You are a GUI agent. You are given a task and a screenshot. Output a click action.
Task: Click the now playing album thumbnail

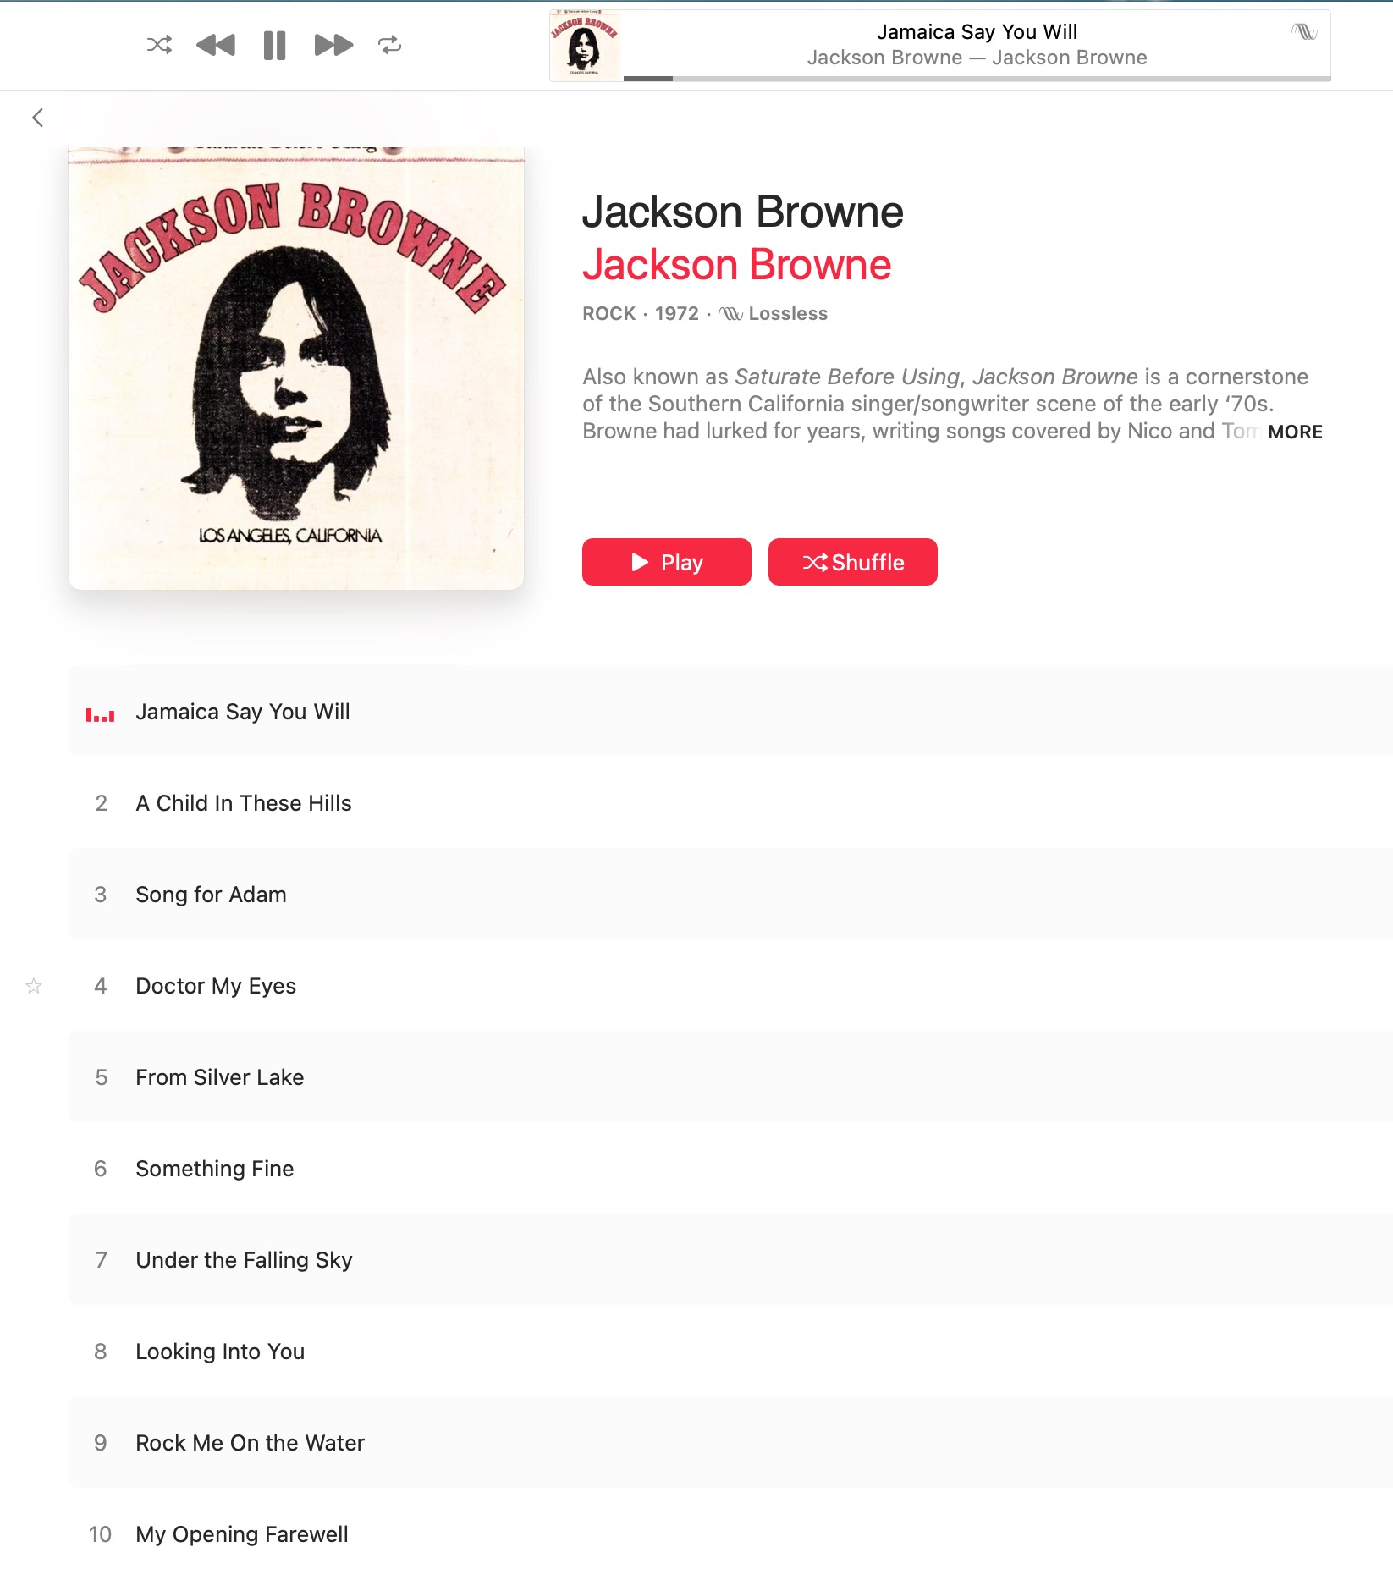(585, 46)
